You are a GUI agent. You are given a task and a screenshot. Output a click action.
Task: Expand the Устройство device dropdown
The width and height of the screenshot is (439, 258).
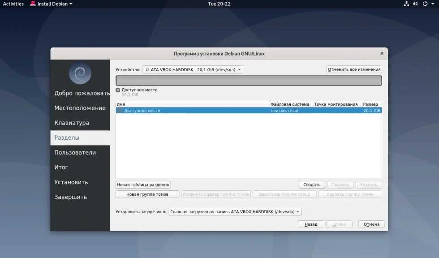click(193, 69)
